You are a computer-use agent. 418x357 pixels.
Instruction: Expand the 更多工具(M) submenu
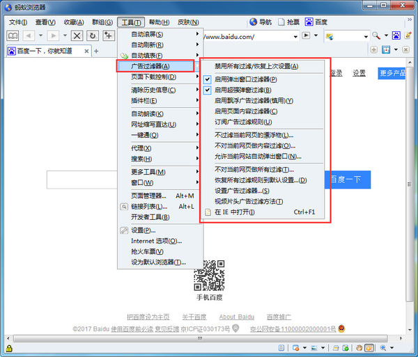(x=160, y=172)
